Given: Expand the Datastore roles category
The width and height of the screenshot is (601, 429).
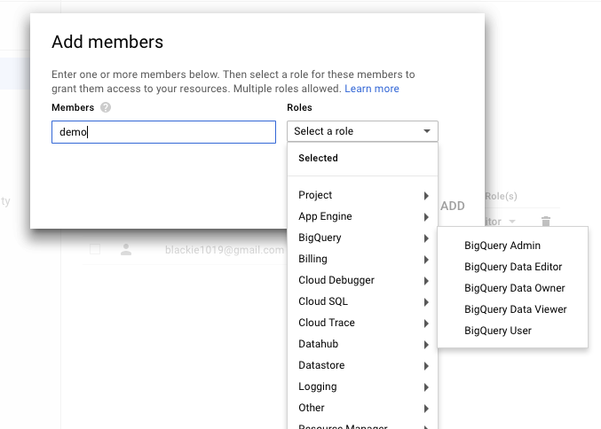Looking at the screenshot, I should coord(362,365).
